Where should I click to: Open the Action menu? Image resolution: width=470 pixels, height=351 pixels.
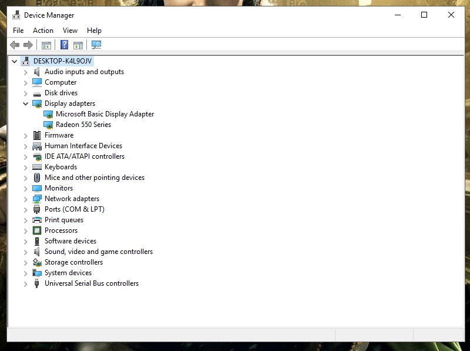[x=43, y=31]
